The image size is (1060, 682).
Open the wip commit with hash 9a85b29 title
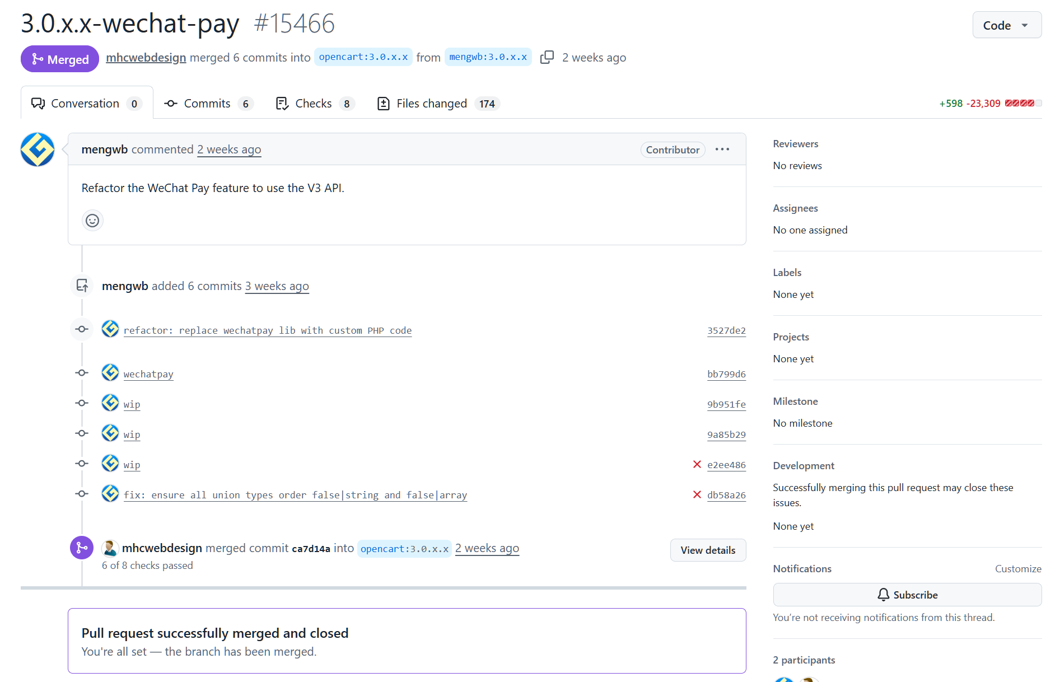tap(132, 435)
